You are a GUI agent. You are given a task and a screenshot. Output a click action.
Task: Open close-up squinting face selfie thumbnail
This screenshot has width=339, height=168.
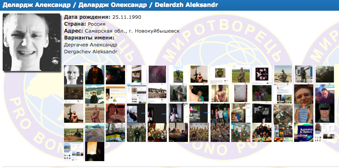tap(304, 94)
